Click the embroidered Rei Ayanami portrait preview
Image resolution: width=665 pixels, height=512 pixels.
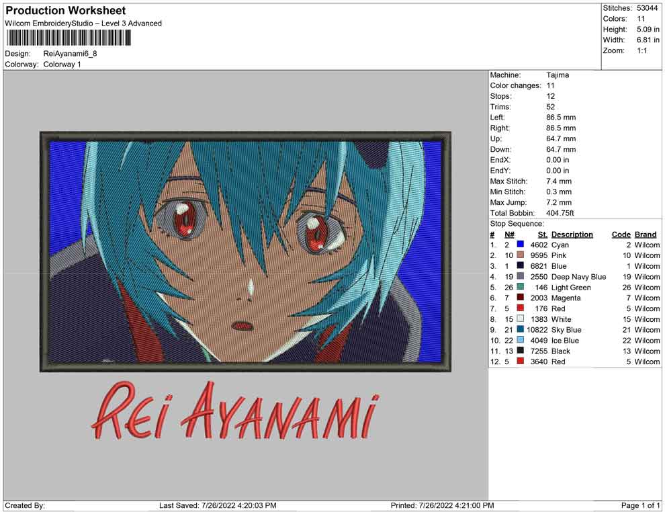point(246,251)
